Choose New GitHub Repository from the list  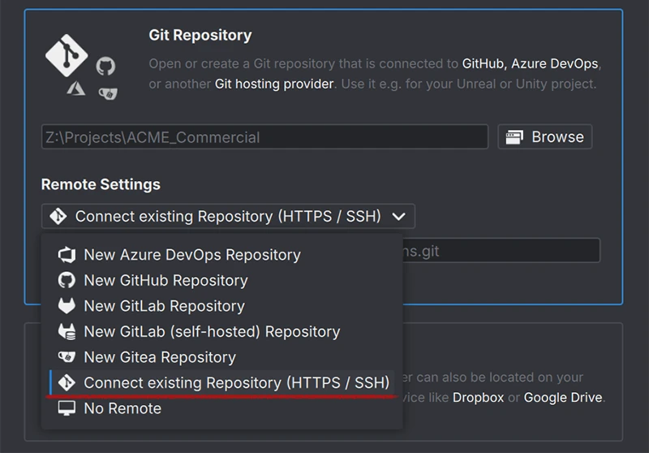click(x=165, y=280)
